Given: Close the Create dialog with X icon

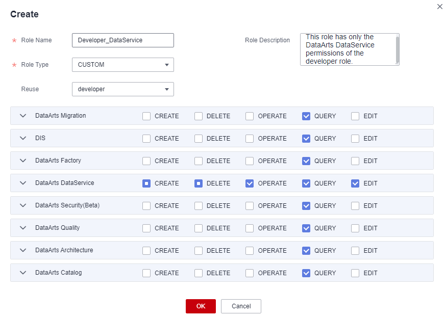Looking at the screenshot, I should tap(440, 7).
